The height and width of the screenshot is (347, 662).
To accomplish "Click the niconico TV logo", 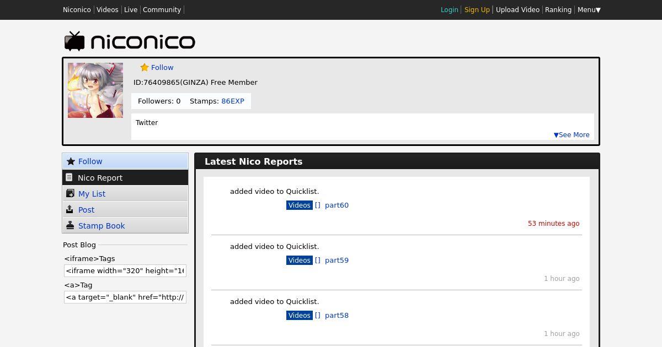I will 129,41.
